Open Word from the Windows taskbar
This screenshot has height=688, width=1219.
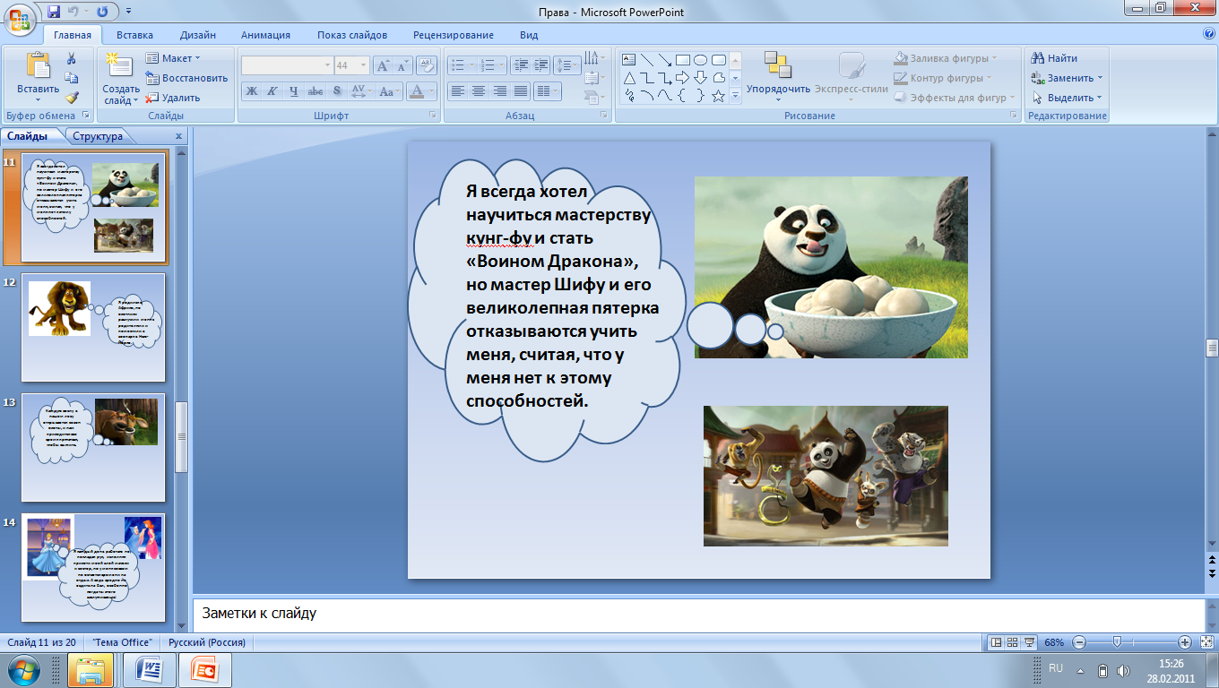coord(148,669)
